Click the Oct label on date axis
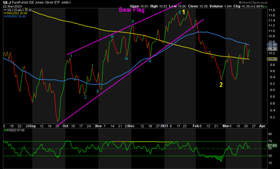280x169 pixels. coord(66,126)
